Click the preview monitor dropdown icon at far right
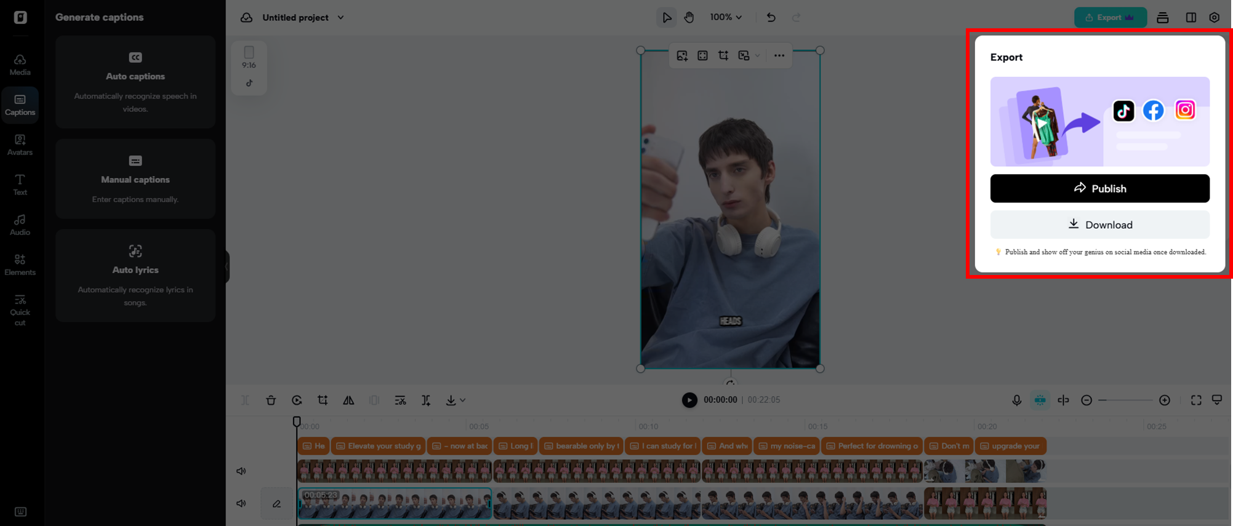Screen dimensions: 1233x526 (1217, 400)
